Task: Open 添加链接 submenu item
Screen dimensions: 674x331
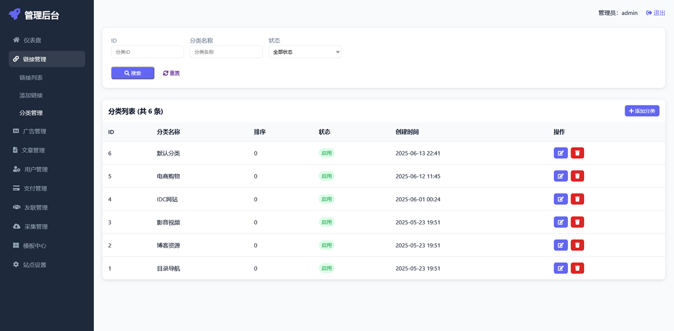Action: [31, 95]
